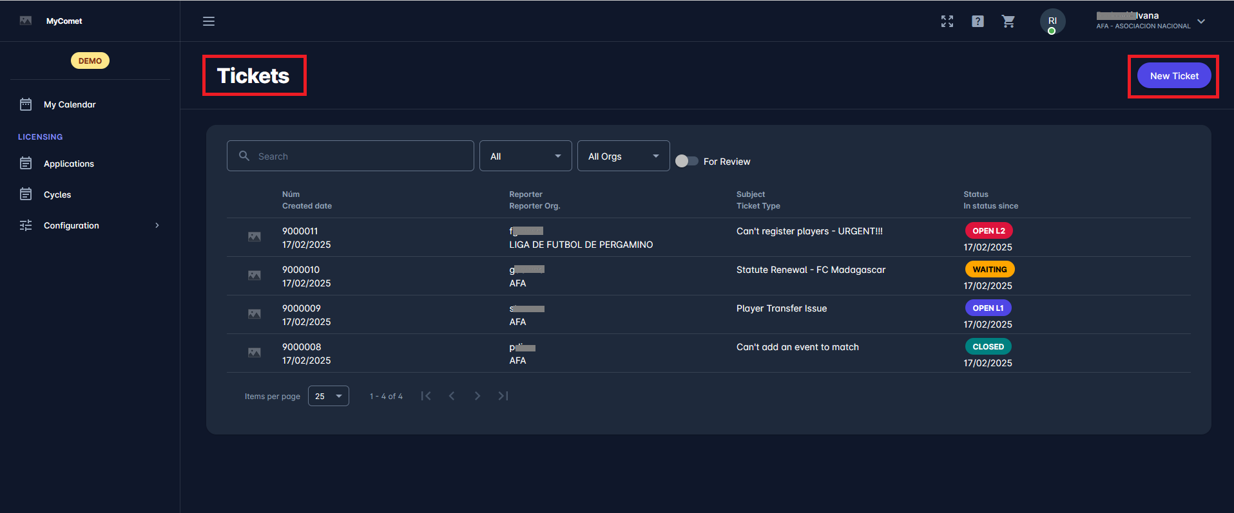This screenshot has height=513, width=1234.
Task: Open the All Orgs dropdown
Action: point(623,156)
